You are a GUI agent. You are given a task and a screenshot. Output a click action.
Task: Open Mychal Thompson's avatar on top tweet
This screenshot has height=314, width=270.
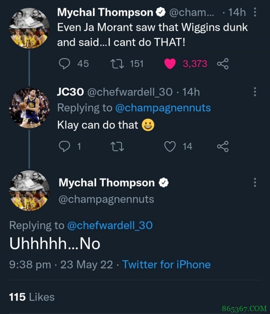click(29, 28)
